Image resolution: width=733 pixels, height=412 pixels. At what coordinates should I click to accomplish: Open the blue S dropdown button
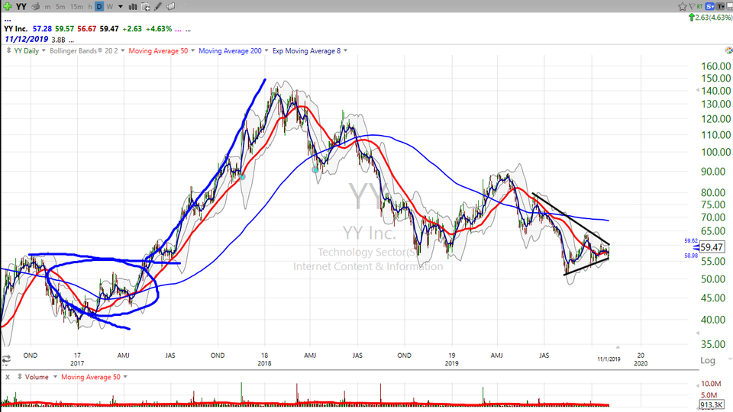[711, 7]
